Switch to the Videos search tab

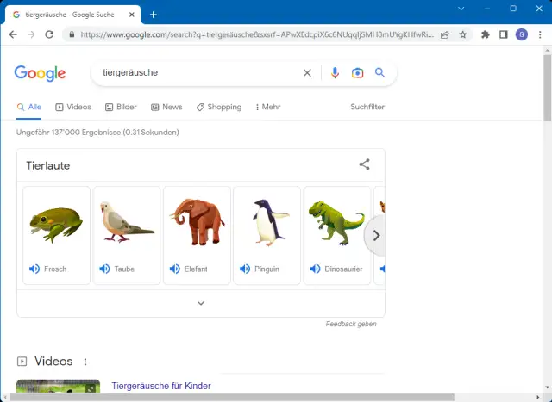73,108
